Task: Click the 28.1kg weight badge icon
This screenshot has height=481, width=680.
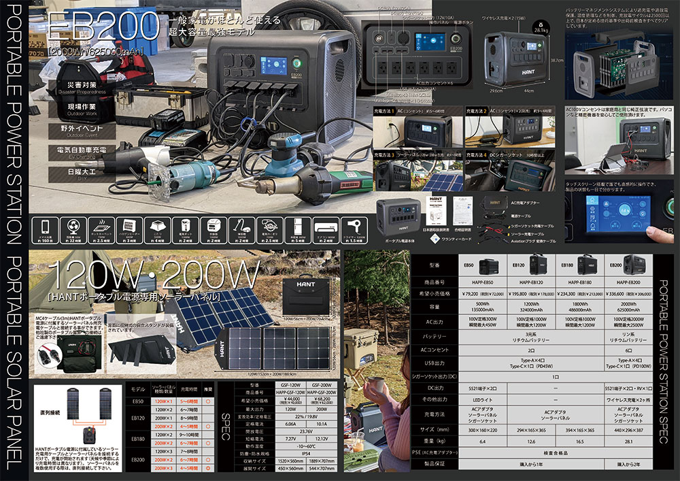Action: pyautogui.click(x=542, y=27)
